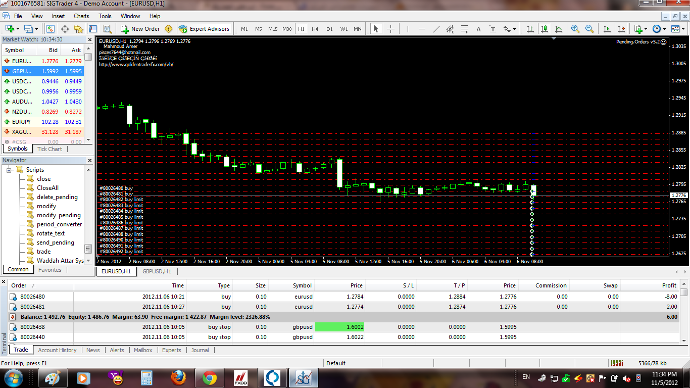Select XAGU symbol row in Market Watch
This screenshot has width=690, height=388.
click(42, 132)
